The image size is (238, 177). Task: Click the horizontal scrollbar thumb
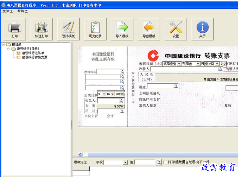point(163,155)
